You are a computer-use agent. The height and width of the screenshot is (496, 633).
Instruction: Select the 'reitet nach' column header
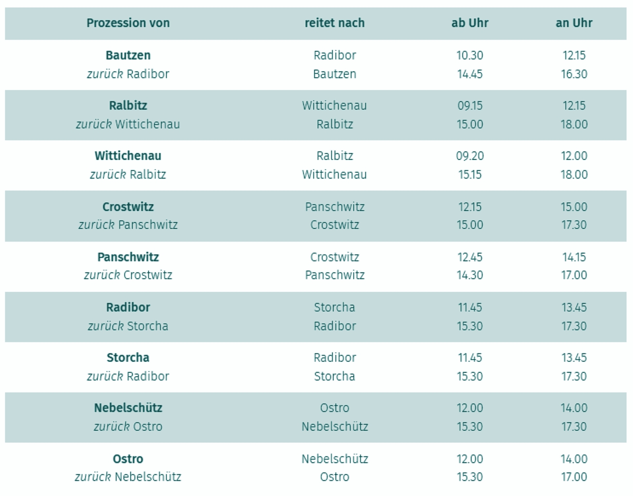pyautogui.click(x=335, y=23)
